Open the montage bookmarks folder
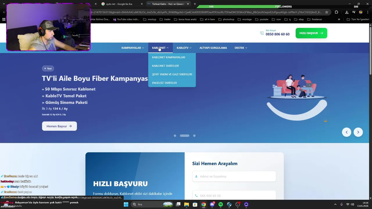This screenshot has height=209, width=372. 245,19
